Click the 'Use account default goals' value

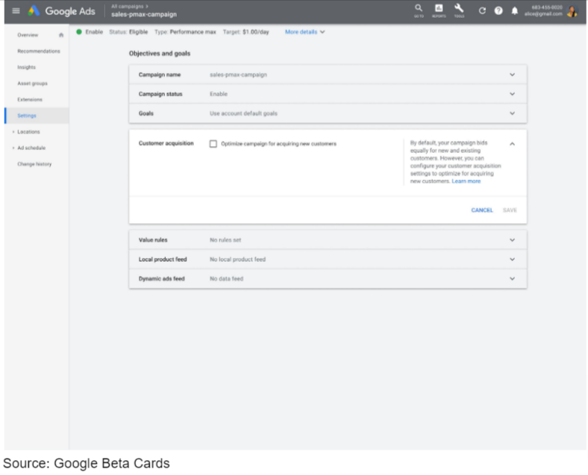(243, 113)
